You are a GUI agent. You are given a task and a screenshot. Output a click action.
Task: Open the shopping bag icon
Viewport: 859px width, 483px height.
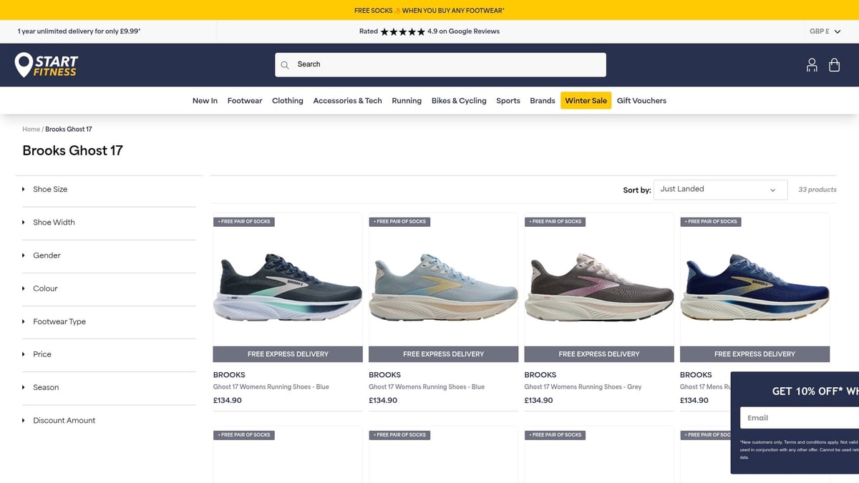(834, 65)
